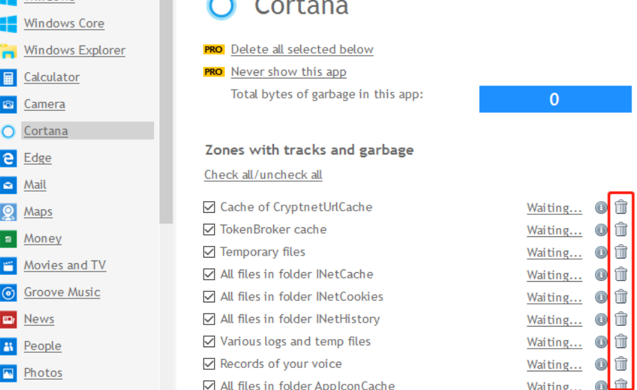Click trash icon for Temporary files row
637x390 pixels.
[621, 252]
